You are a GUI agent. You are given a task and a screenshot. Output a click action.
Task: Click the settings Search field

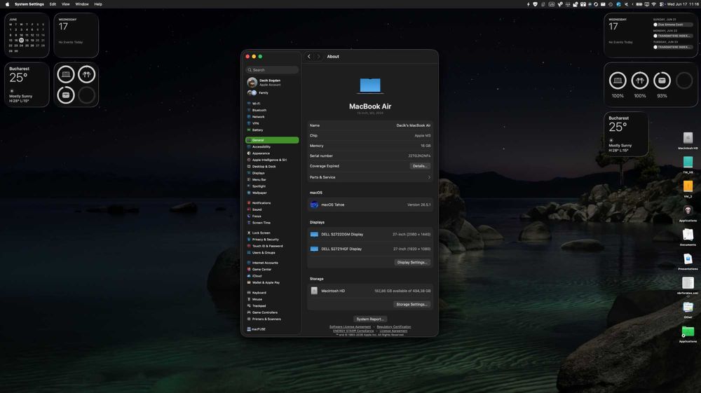(272, 70)
